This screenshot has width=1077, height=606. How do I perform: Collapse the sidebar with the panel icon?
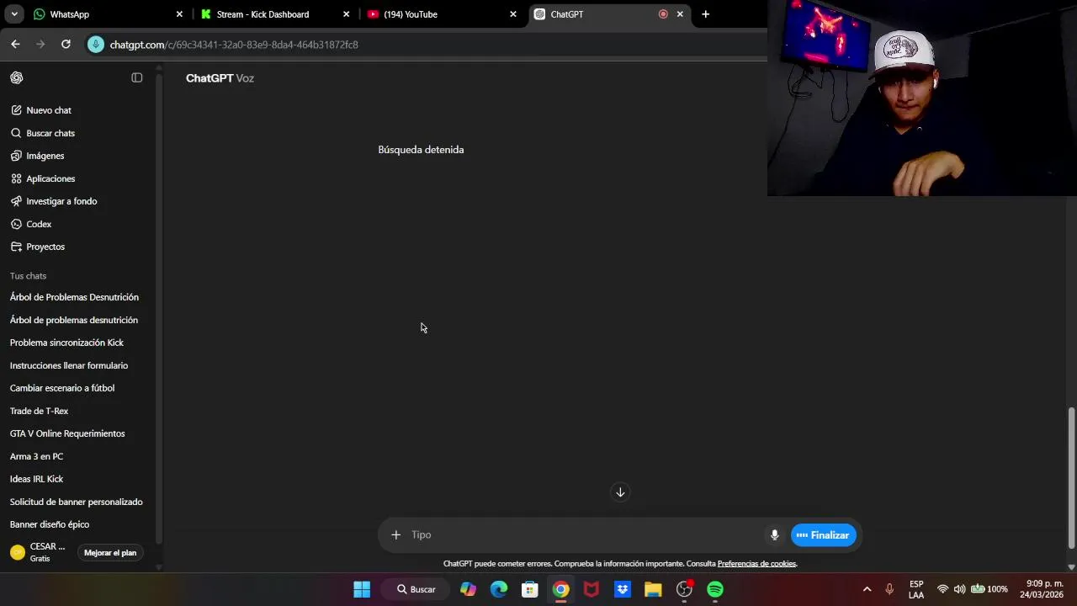point(137,77)
